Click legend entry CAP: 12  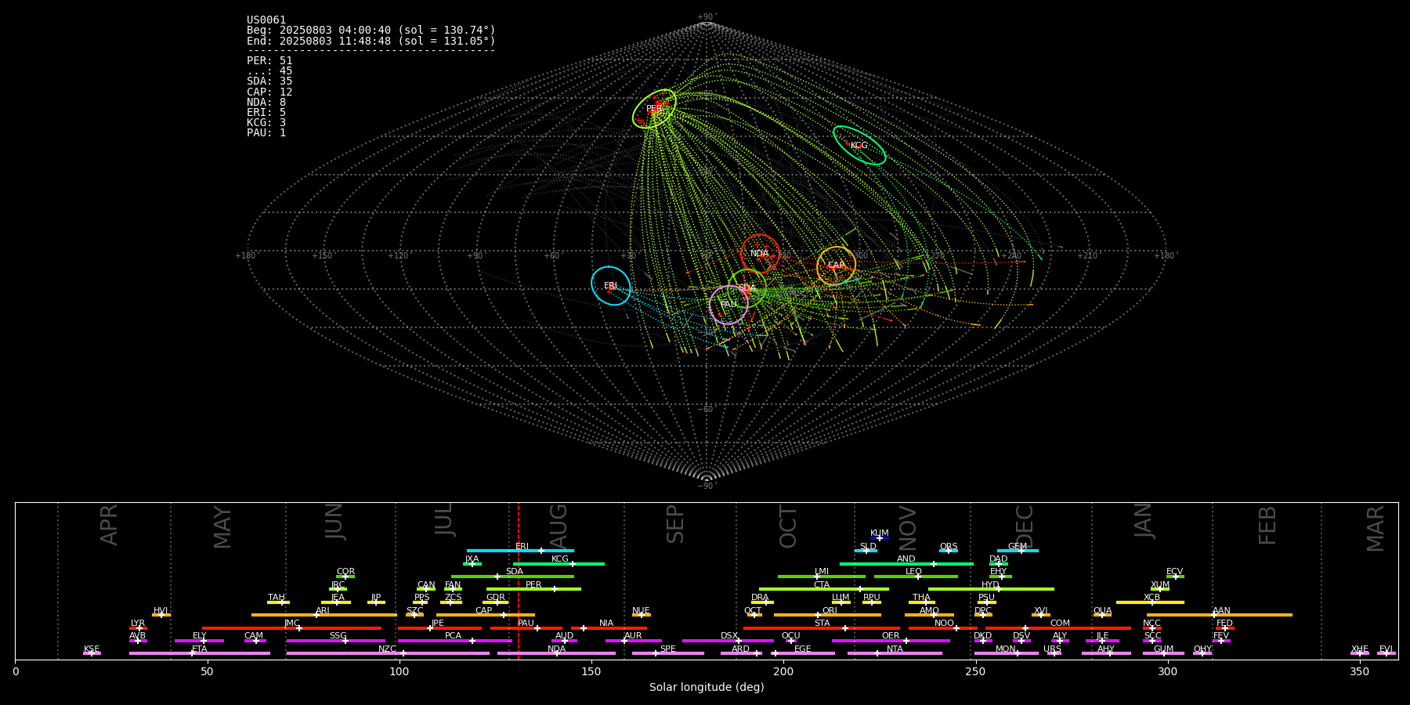(x=269, y=92)
